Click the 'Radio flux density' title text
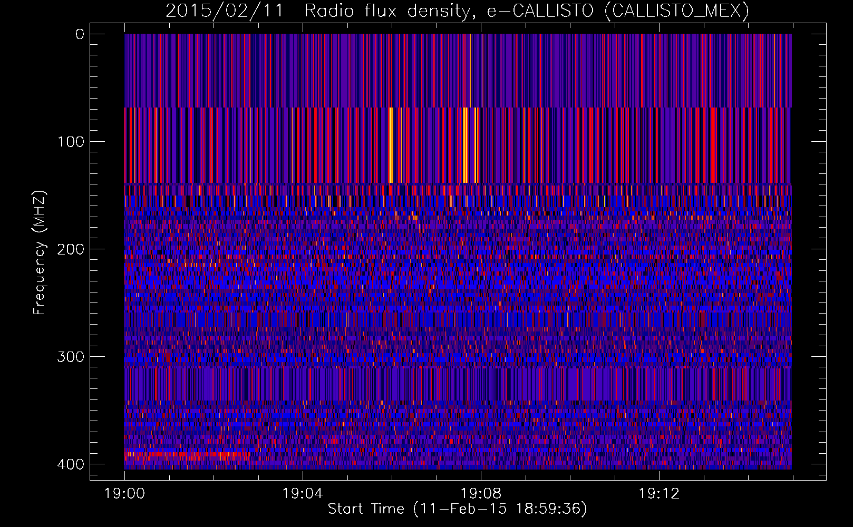Image resolution: width=853 pixels, height=527 pixels. click(386, 11)
